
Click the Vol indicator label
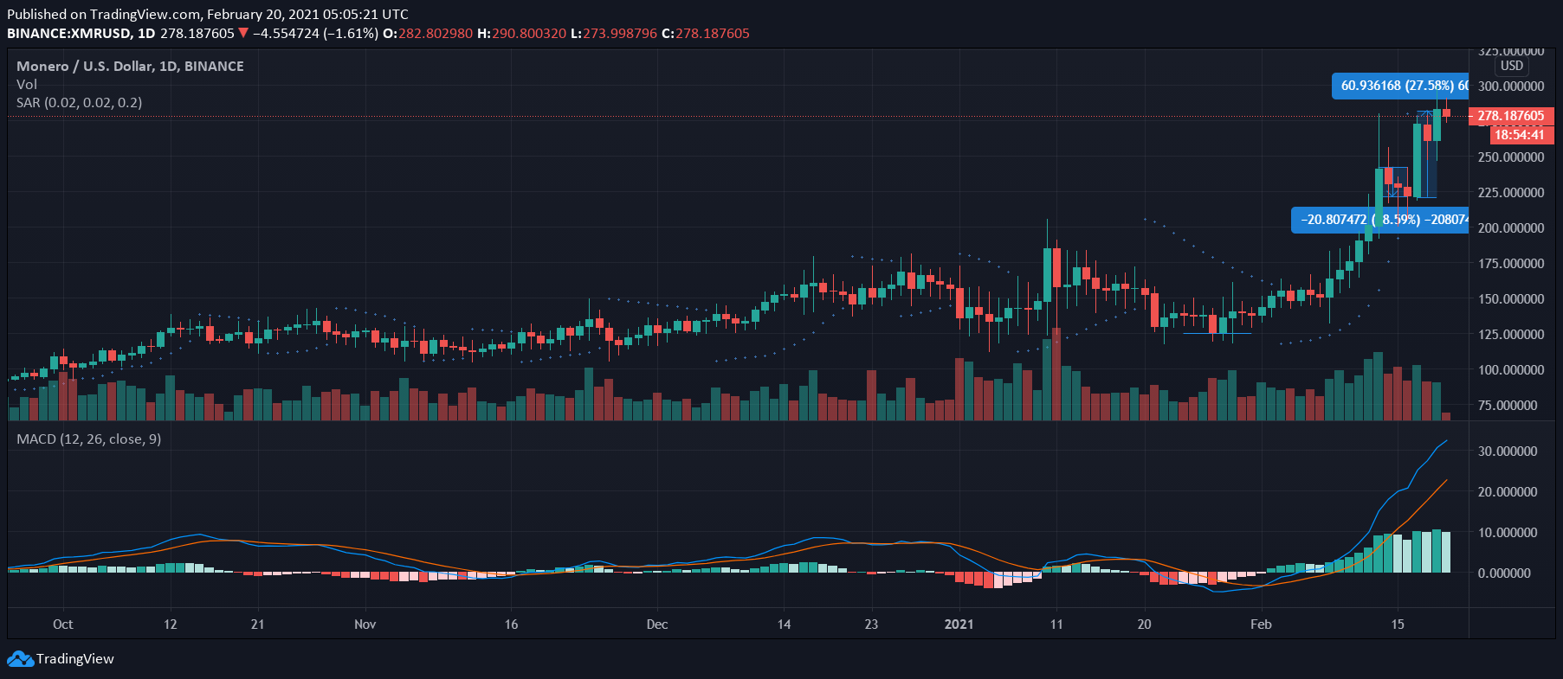[27, 85]
